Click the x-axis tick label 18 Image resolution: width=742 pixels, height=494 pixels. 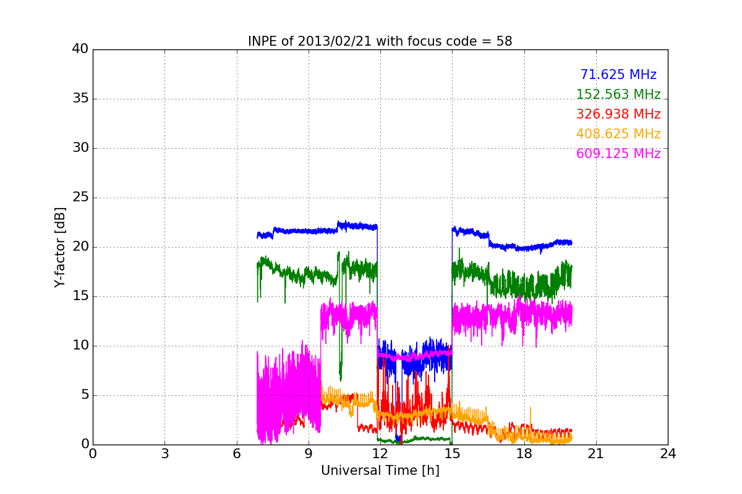click(x=524, y=454)
